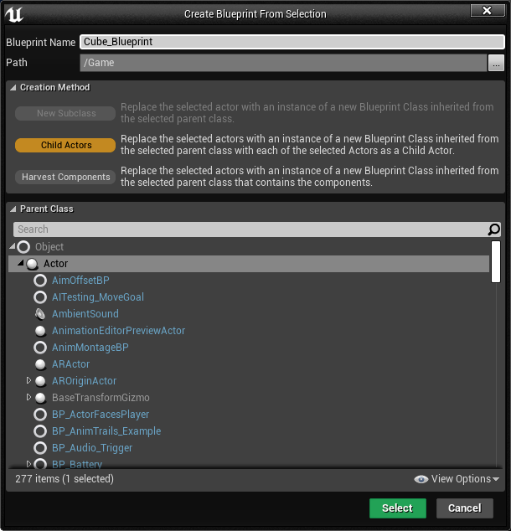The width and height of the screenshot is (511, 531).
Task: Click the Object class circle icon
Action: click(23, 247)
